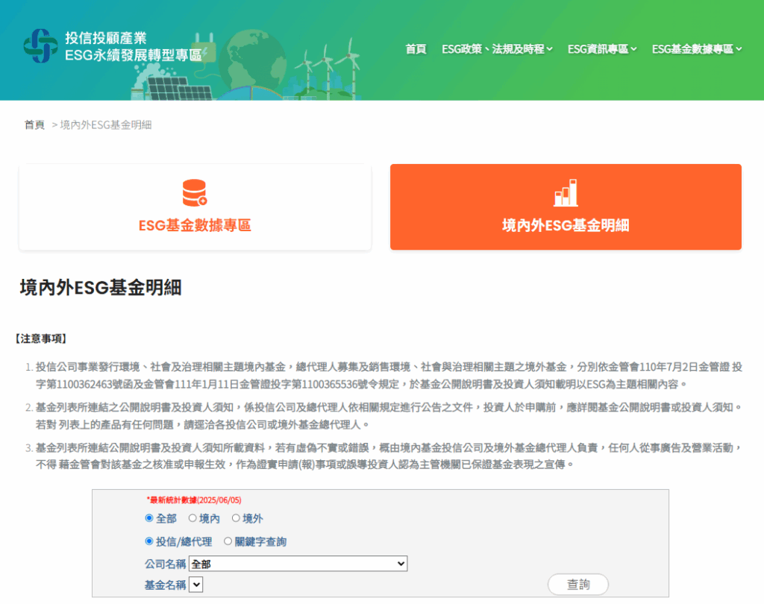The width and height of the screenshot is (764, 604).
Task: Open the 基金名稱 dropdown list
Action: (x=195, y=585)
